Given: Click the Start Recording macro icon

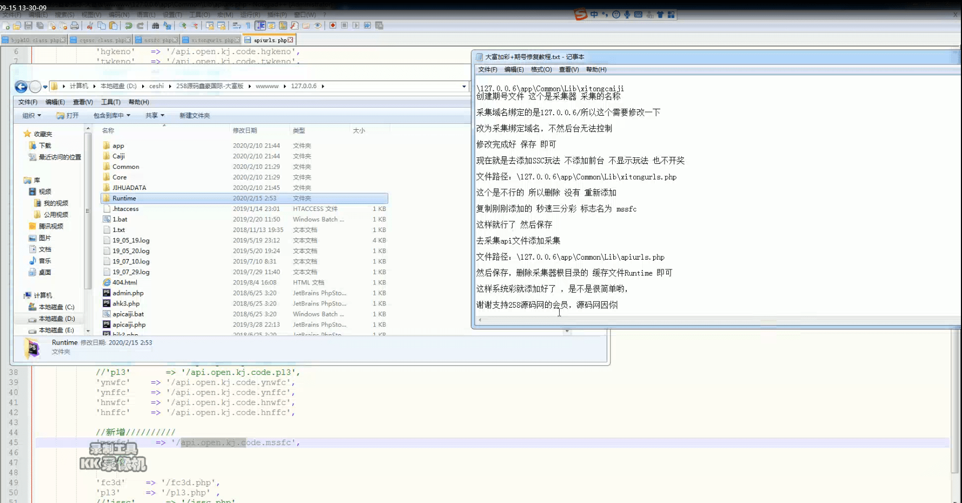Looking at the screenshot, I should pos(333,25).
